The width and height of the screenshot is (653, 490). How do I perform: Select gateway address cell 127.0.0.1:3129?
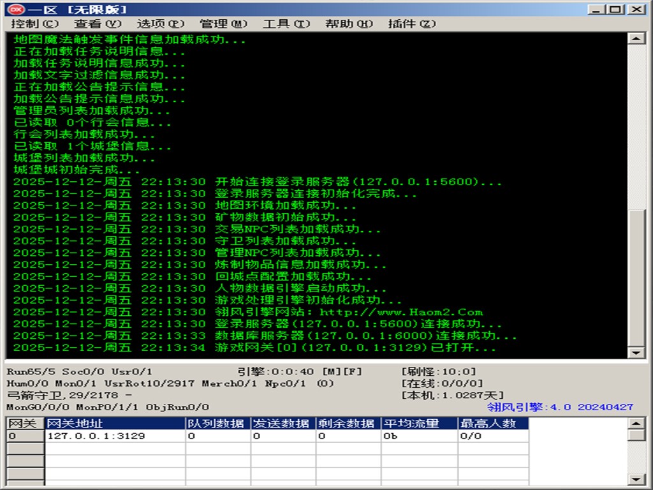click(x=115, y=436)
